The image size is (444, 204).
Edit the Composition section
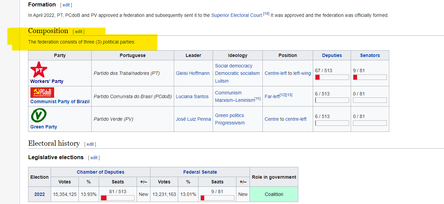(78, 31)
